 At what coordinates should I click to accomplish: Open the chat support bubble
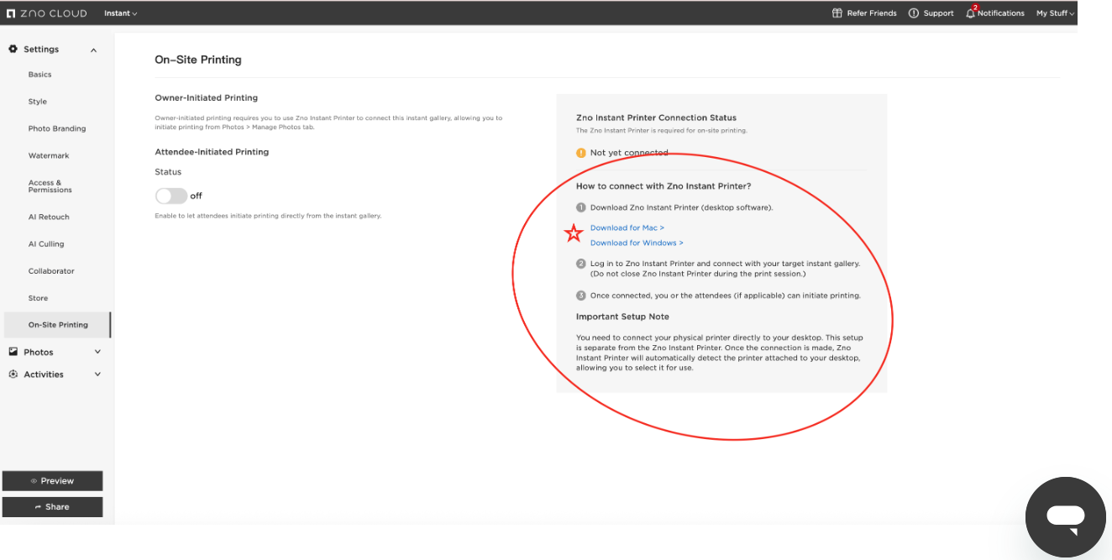(1065, 516)
